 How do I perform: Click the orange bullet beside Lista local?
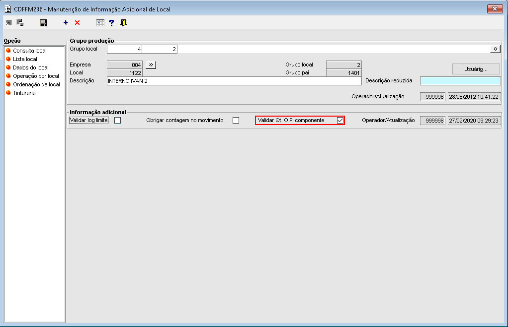pos(8,59)
